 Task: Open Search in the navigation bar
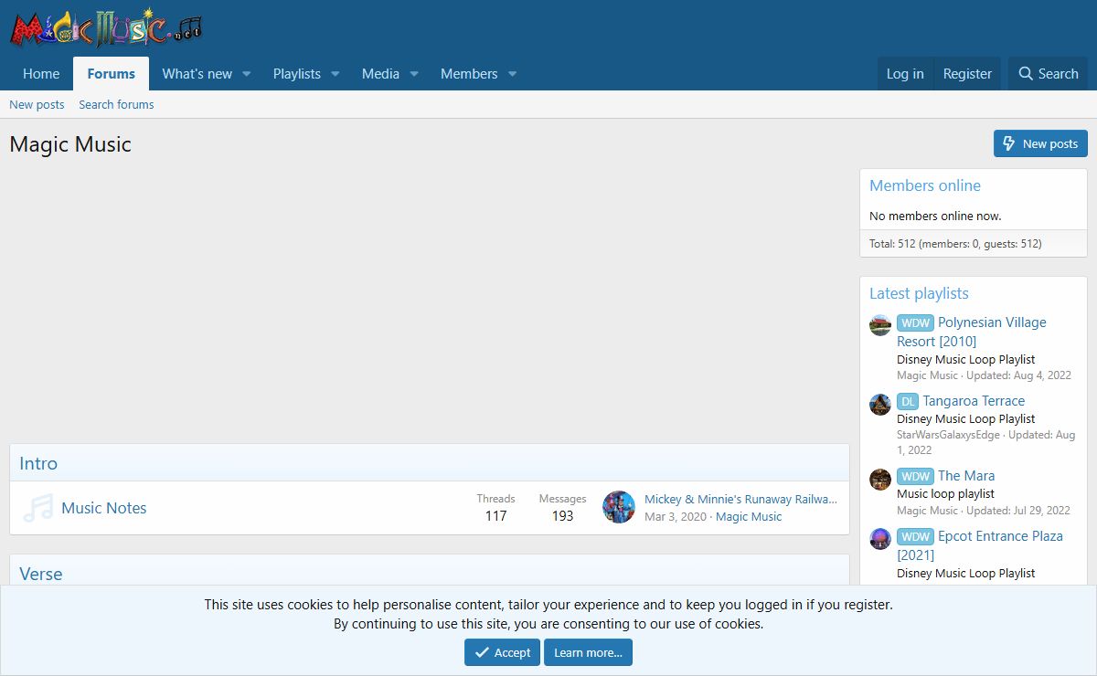(x=1048, y=74)
